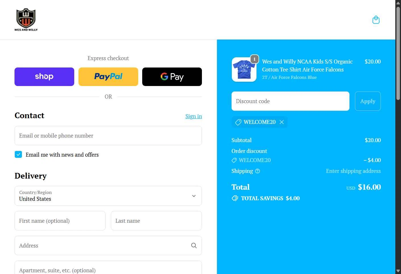Pay with Shop Pay button

[x=44, y=77]
